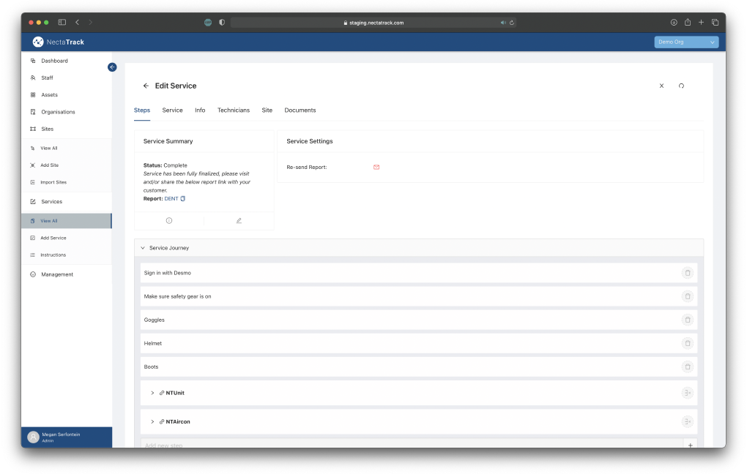The image size is (747, 474).
Task: Click the re-send report email icon
Action: (376, 167)
